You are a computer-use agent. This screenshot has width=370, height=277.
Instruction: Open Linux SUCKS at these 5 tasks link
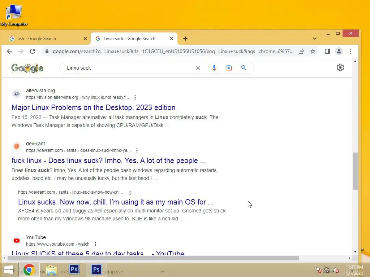click(98, 253)
